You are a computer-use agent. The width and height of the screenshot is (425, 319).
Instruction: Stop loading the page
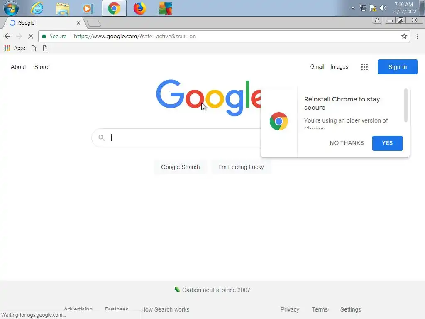coord(31,36)
